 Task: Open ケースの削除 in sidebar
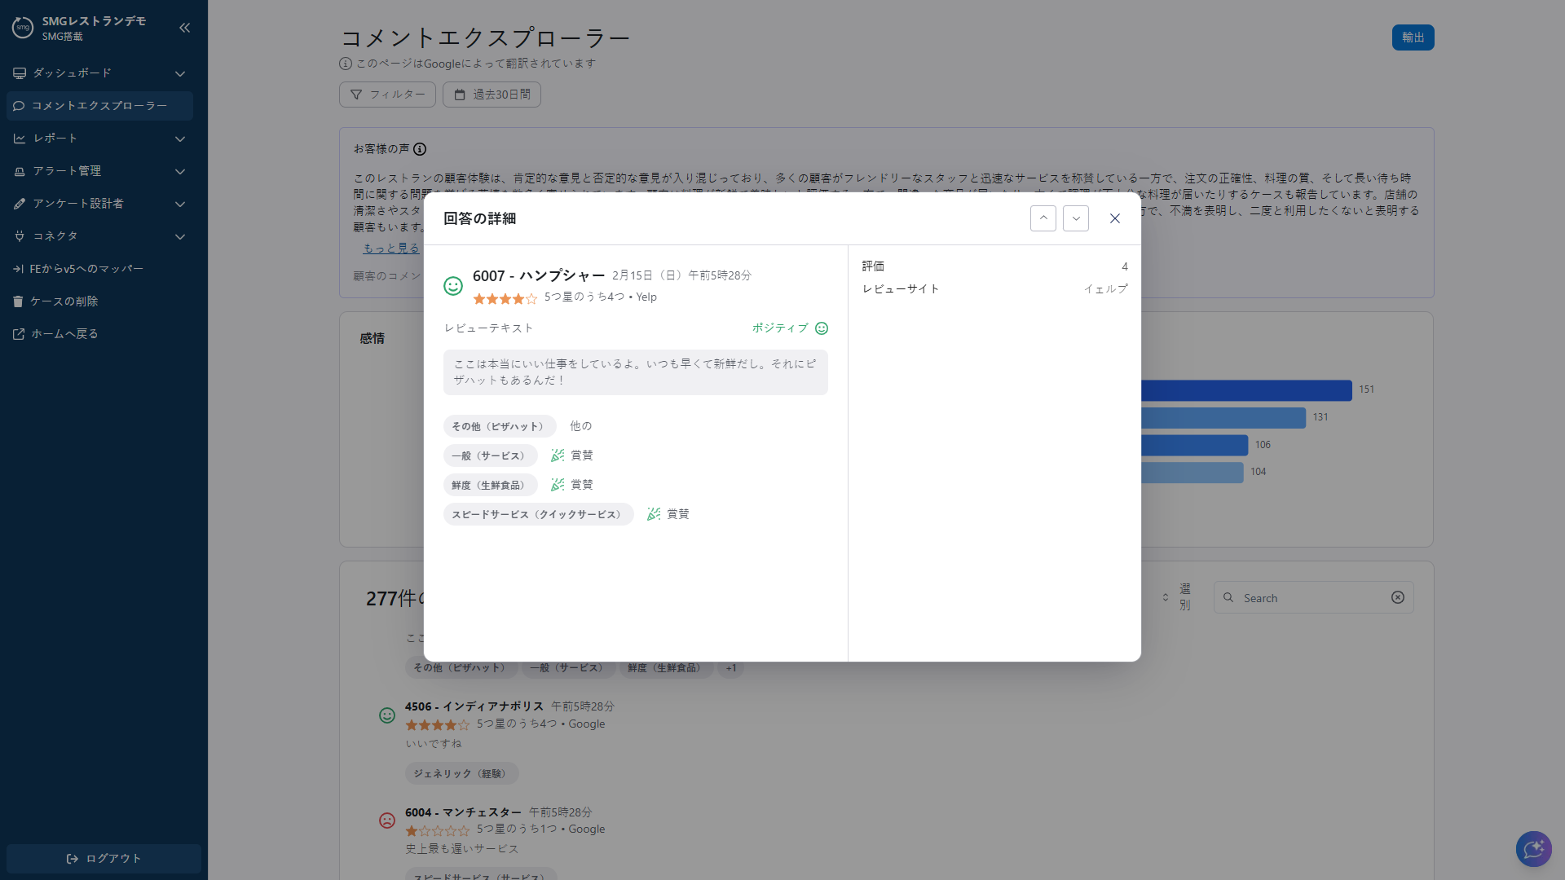(64, 301)
